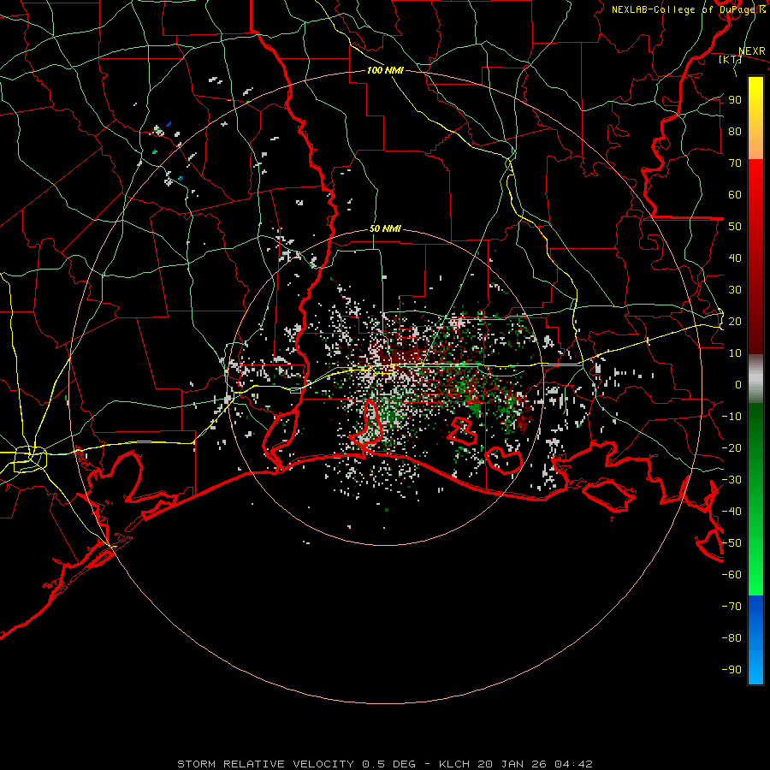Screen dimensions: 770x770
Task: Click the 0 value on the velocity scale
Action: tap(738, 385)
